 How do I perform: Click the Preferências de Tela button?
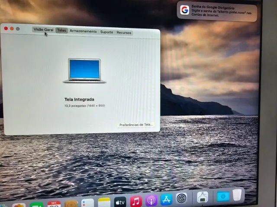(x=135, y=125)
